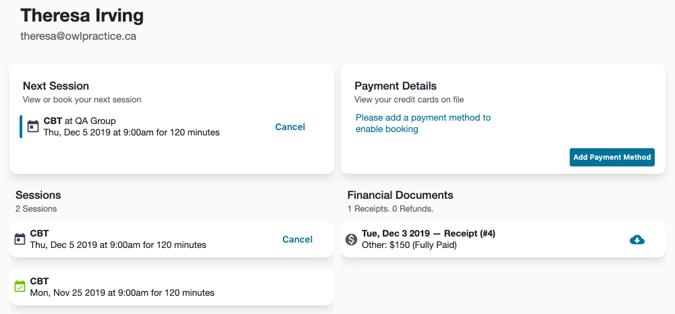Click the Payment Details heading
675x314 pixels.
click(x=396, y=86)
